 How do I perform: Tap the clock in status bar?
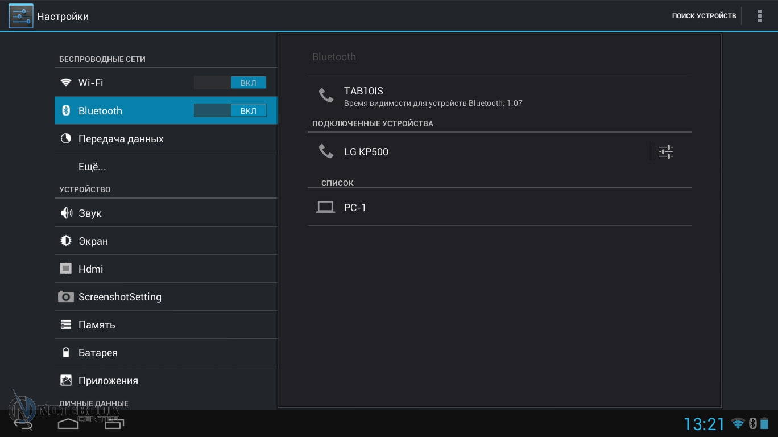click(x=704, y=424)
